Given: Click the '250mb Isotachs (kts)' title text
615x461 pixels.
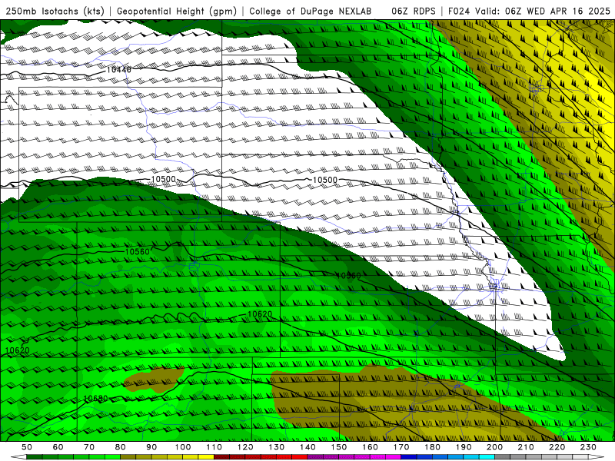Looking at the screenshot, I should 55,12.
